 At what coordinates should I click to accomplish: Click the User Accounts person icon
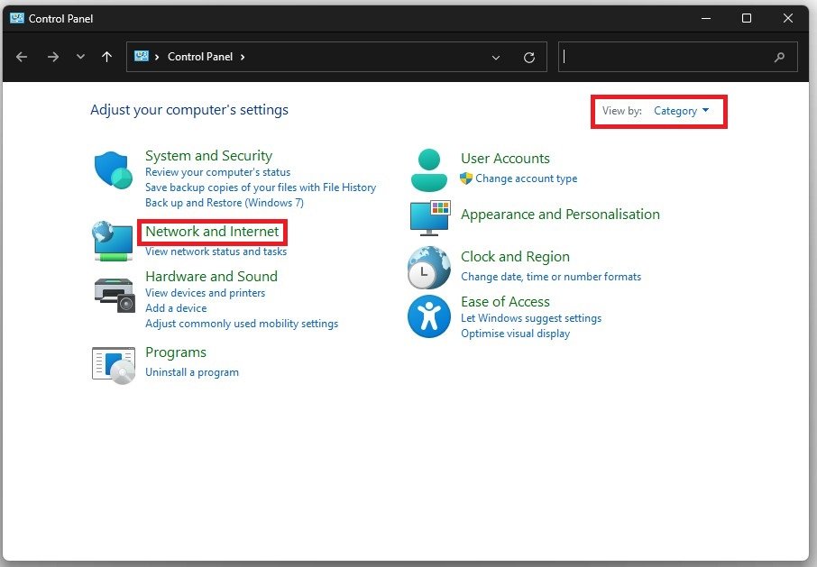pyautogui.click(x=429, y=169)
